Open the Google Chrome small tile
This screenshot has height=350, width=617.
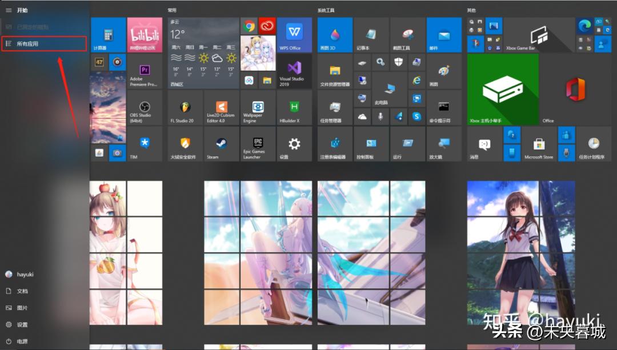click(249, 26)
